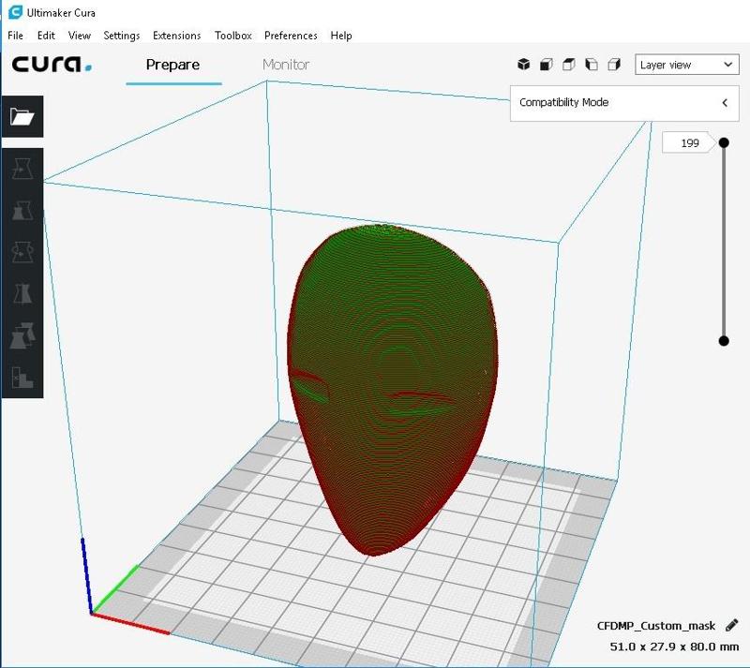Screen dimensions: 750x668
Task: Open the File menu
Action: coord(15,36)
